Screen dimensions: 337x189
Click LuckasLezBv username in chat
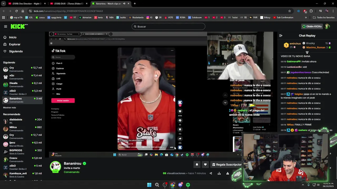tap(294, 67)
